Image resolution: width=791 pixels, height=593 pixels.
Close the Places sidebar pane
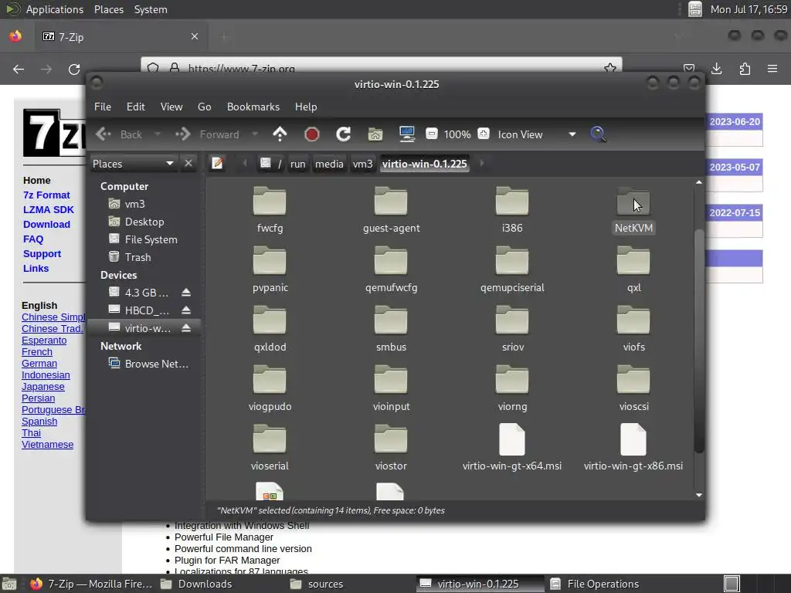[x=188, y=164]
